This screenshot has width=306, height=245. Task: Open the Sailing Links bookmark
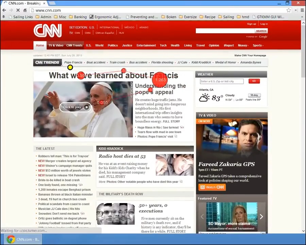click(21, 17)
